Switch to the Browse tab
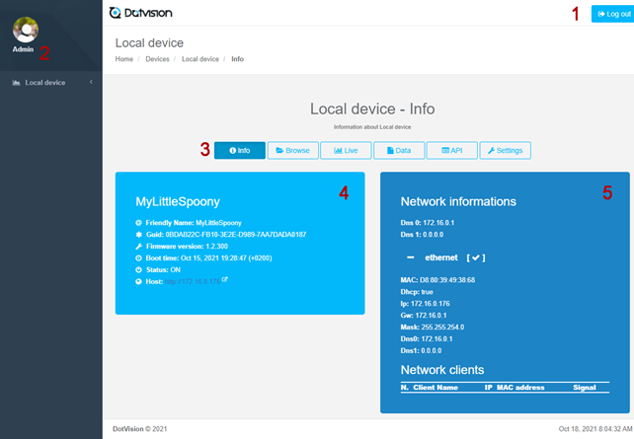The image size is (634, 439). point(292,151)
